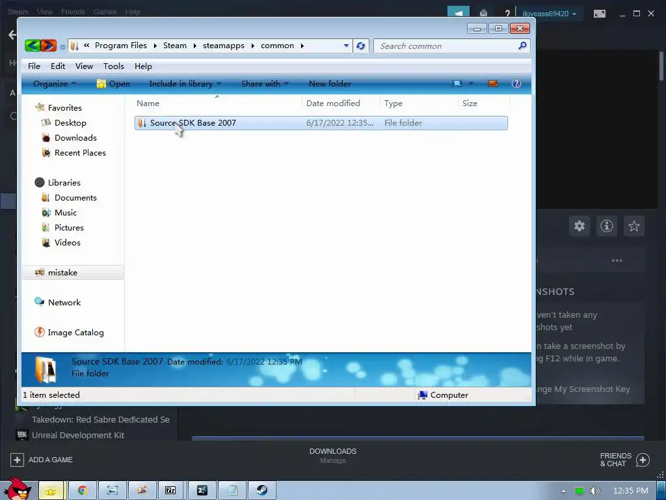Click Steam announcements megaphone icon
This screenshot has width=666, height=500.
point(459,13)
